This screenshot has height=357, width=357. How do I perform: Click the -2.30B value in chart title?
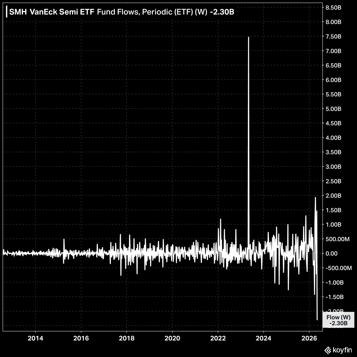point(222,12)
